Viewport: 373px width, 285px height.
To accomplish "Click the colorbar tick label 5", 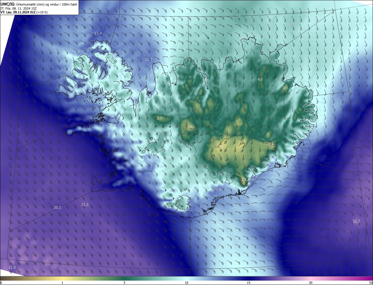I will (124, 283).
